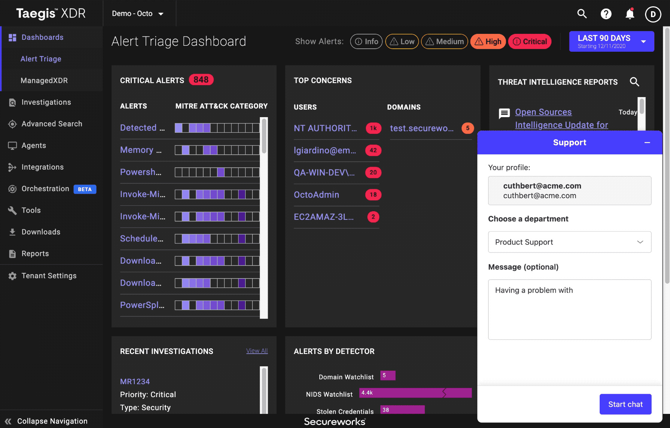Click the Advanced Search target icon
Viewport: 670px width, 428px height.
point(12,124)
